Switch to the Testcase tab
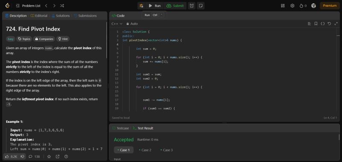The height and width of the screenshot is (162, 342). 121,128
